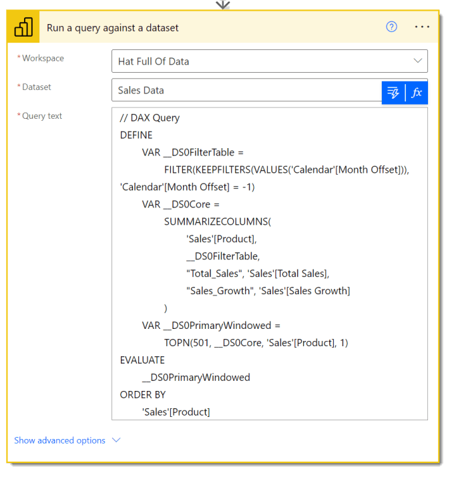Click the '// DAX Query' comment line
Image resolution: width=454 pixels, height=477 pixels.
tap(150, 117)
